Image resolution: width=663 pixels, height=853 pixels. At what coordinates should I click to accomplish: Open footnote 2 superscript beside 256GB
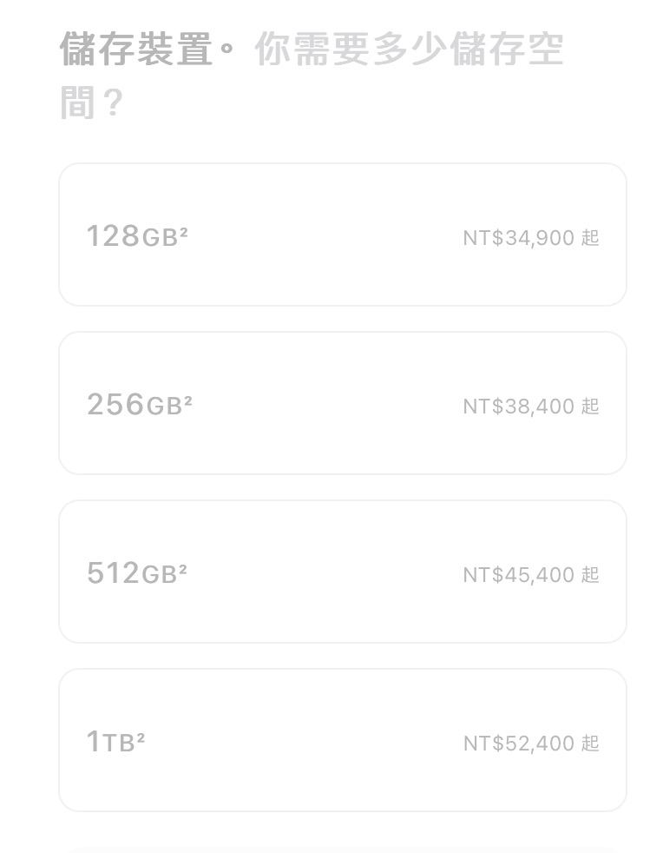pyautogui.click(x=188, y=400)
